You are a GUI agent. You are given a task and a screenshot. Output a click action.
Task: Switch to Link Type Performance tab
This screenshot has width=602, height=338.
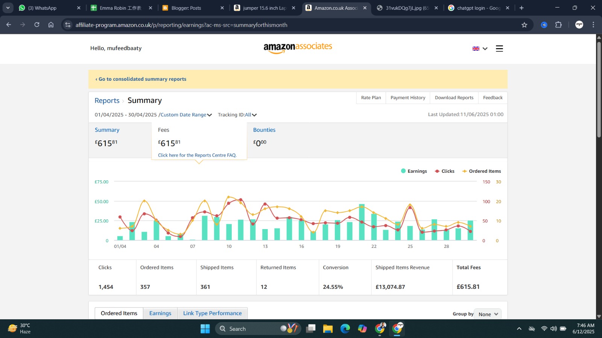coord(212,313)
